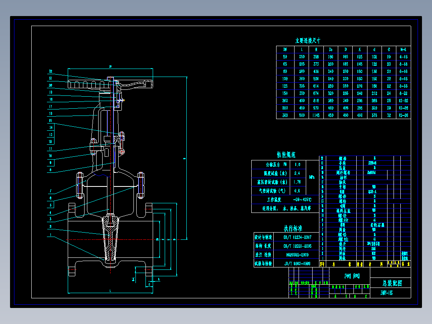Select part callout number 7 beside the valve
The width and height of the screenshot is (432, 324).
point(50,191)
